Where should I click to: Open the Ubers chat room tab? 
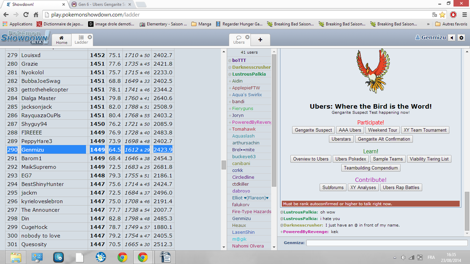click(239, 40)
